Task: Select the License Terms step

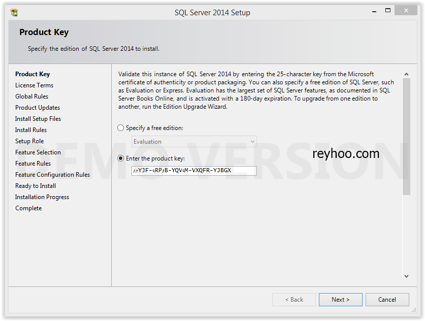Action: coord(34,85)
